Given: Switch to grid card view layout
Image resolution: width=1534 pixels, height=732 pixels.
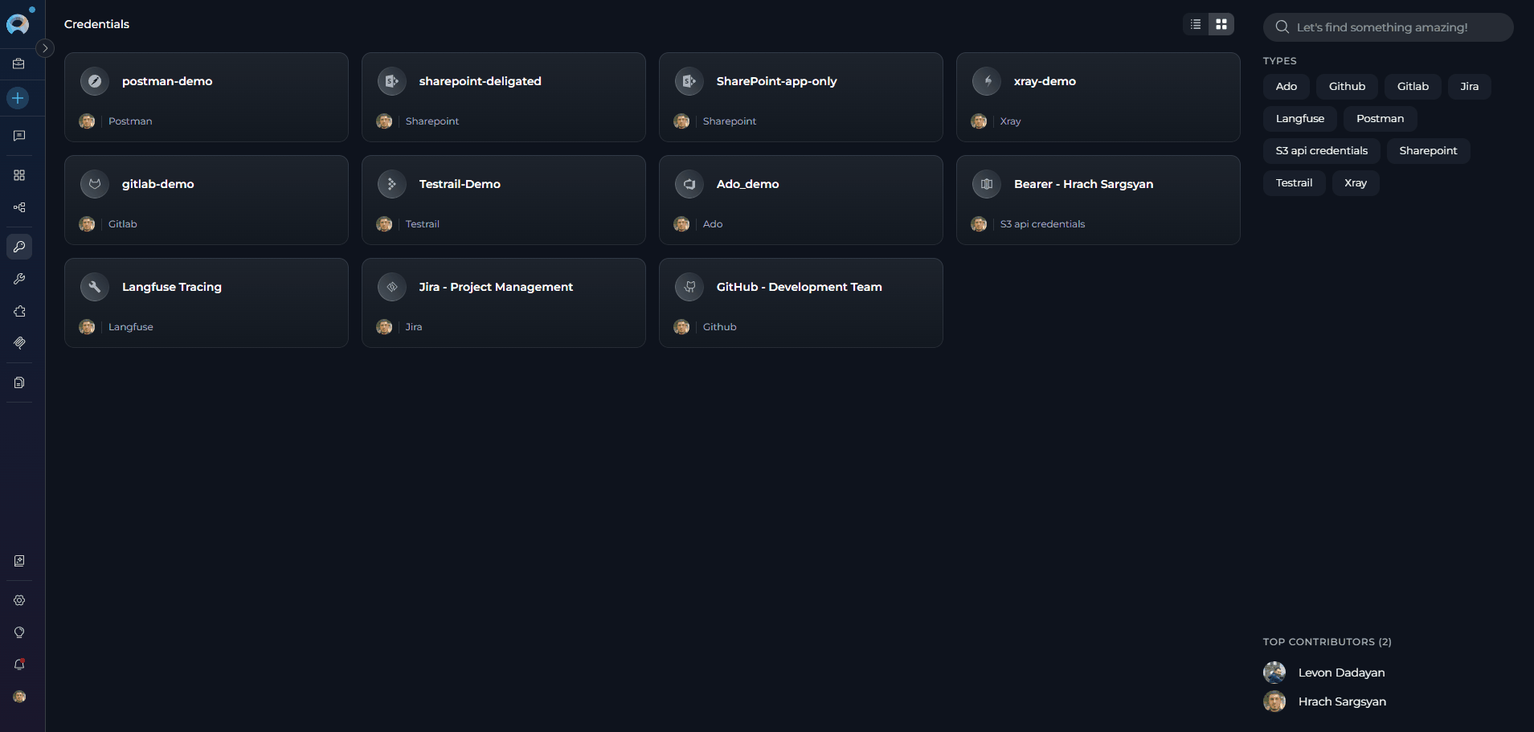Looking at the screenshot, I should click(1221, 24).
